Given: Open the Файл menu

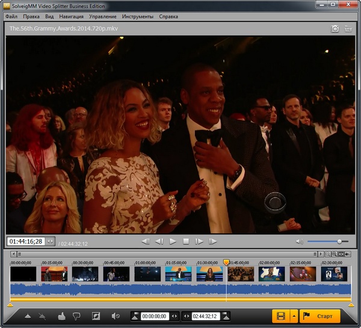Looking at the screenshot, I should [x=11, y=16].
